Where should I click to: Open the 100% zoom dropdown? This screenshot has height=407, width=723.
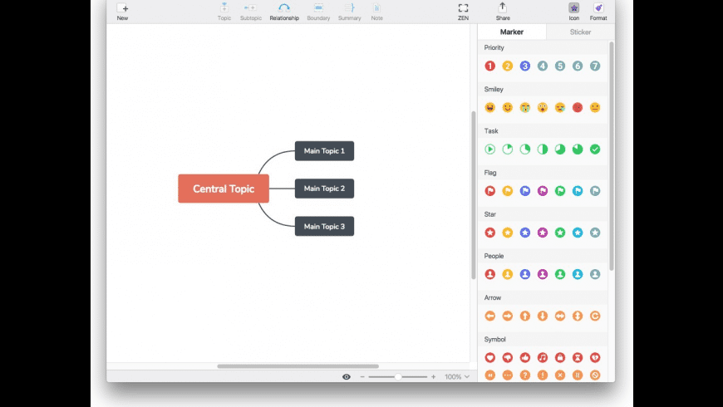click(x=457, y=376)
